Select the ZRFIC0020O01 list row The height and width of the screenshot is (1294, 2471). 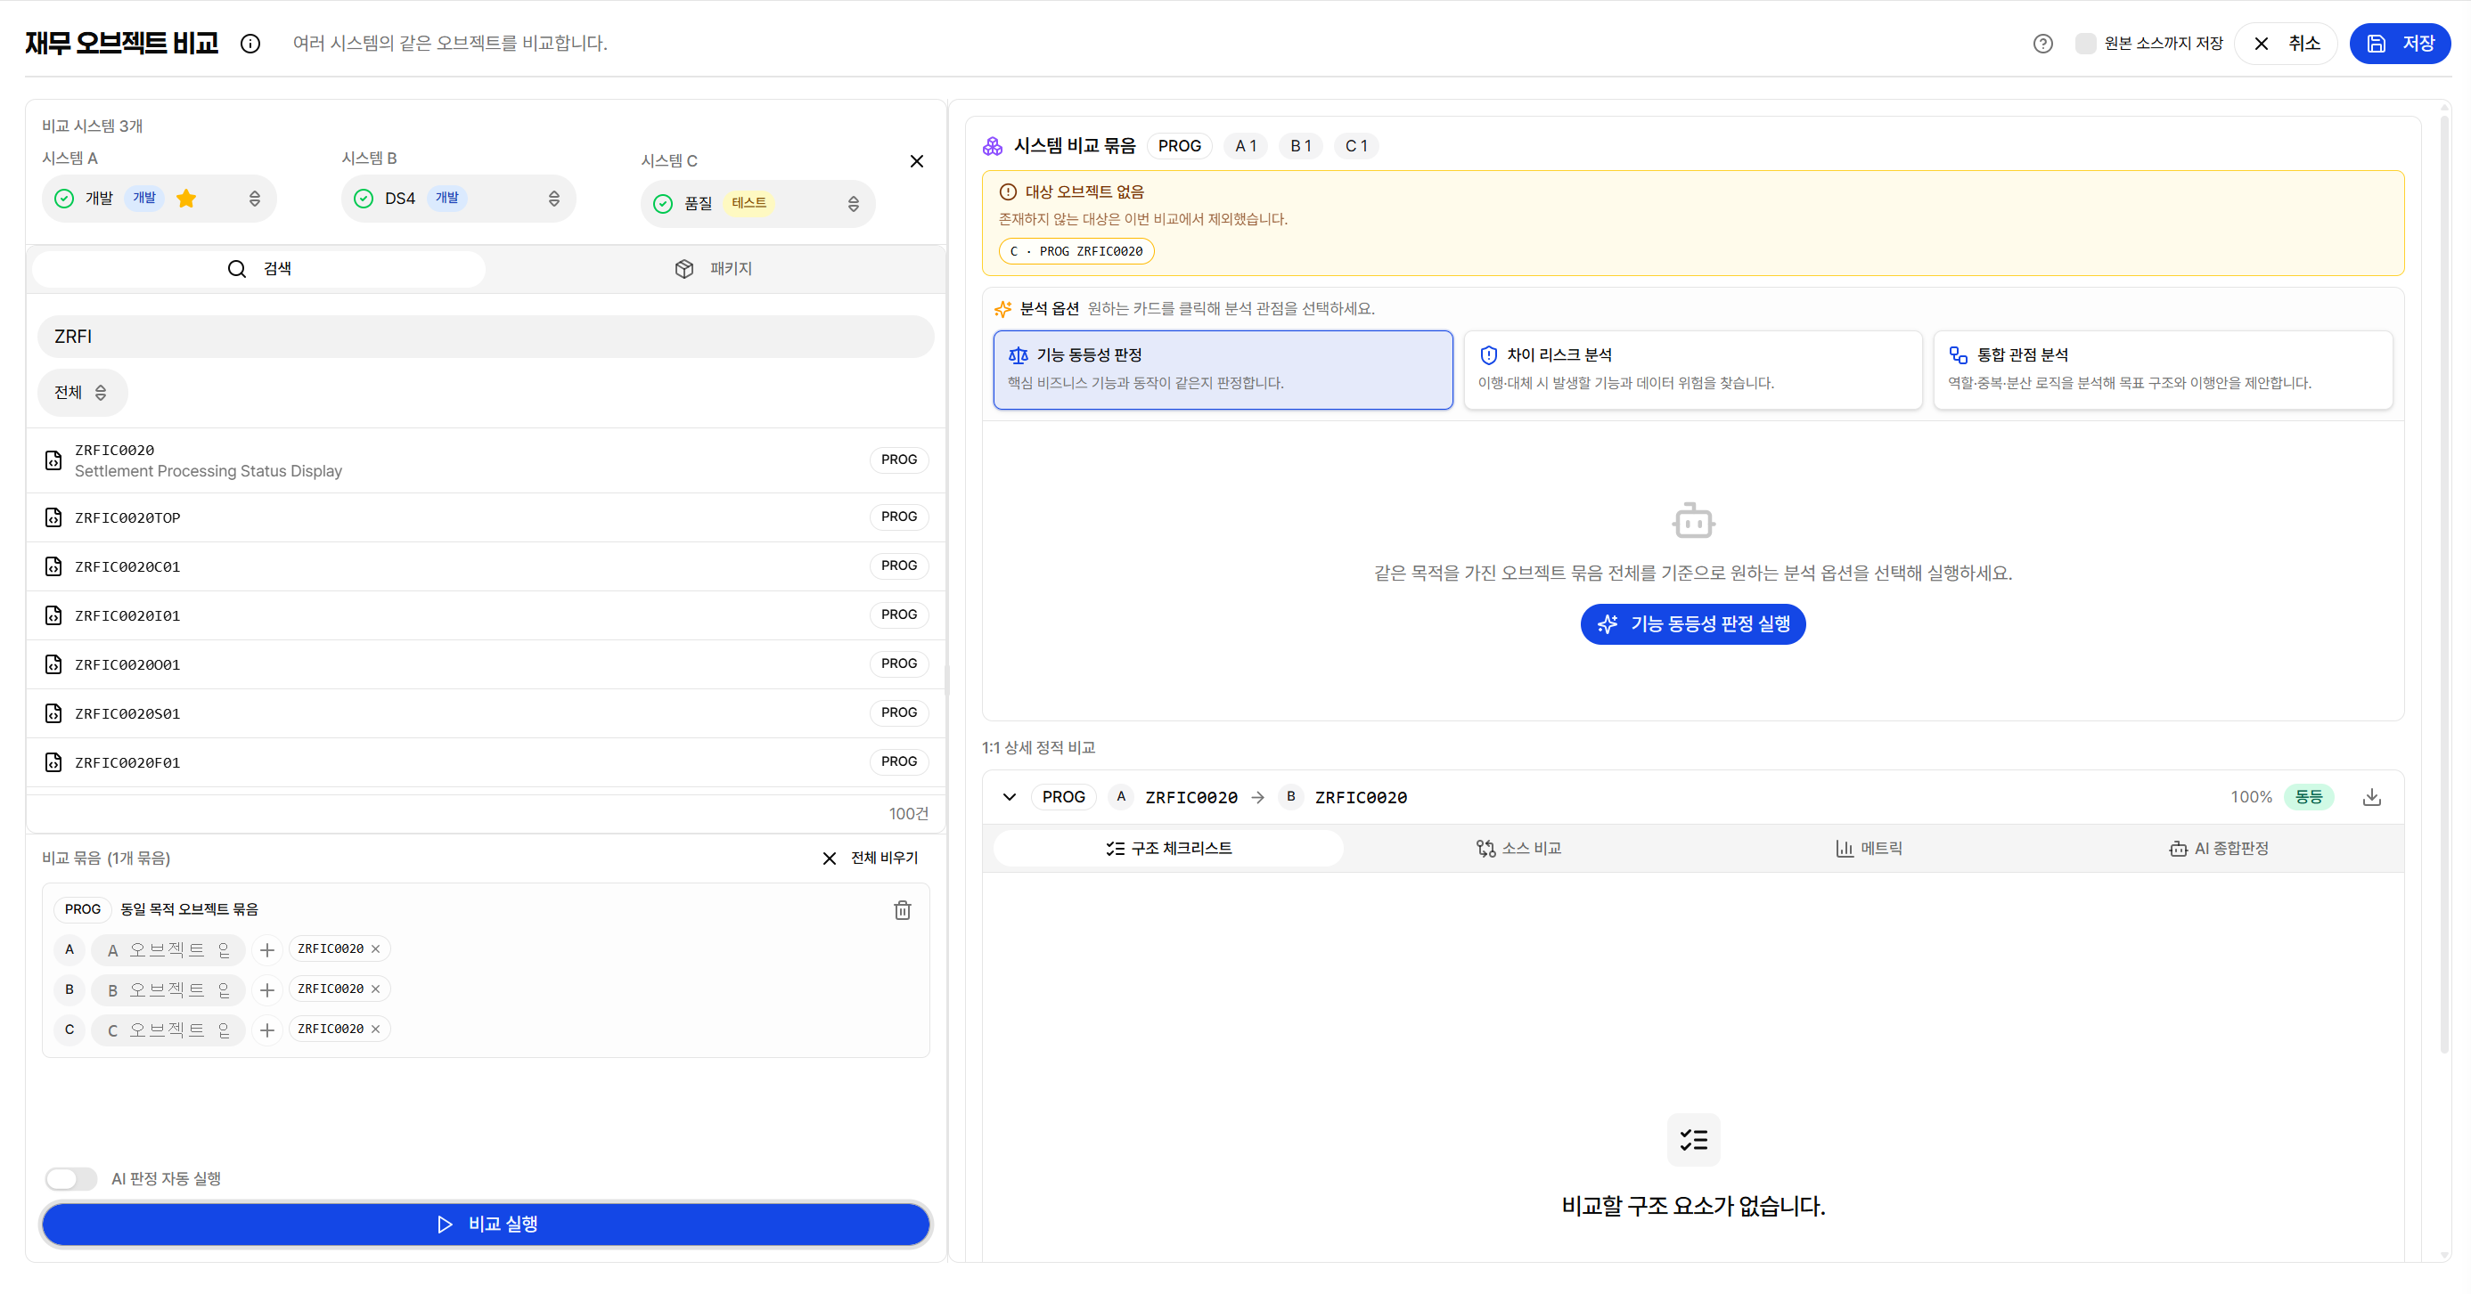click(x=486, y=664)
